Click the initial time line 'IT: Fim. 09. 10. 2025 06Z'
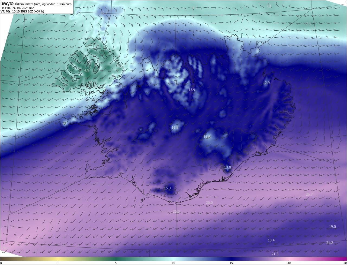 17,8
